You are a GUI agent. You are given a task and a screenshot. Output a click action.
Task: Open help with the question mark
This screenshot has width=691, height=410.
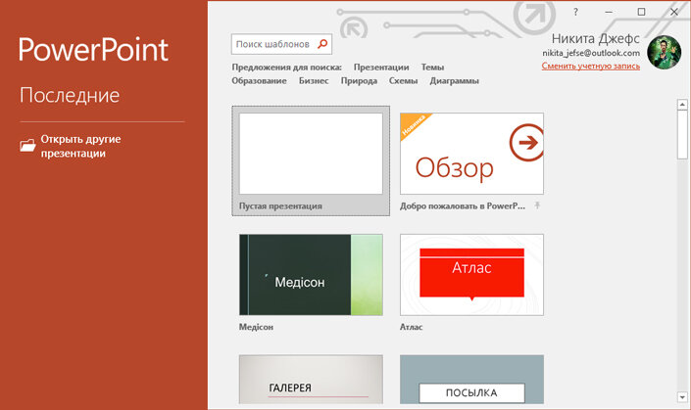(x=575, y=12)
